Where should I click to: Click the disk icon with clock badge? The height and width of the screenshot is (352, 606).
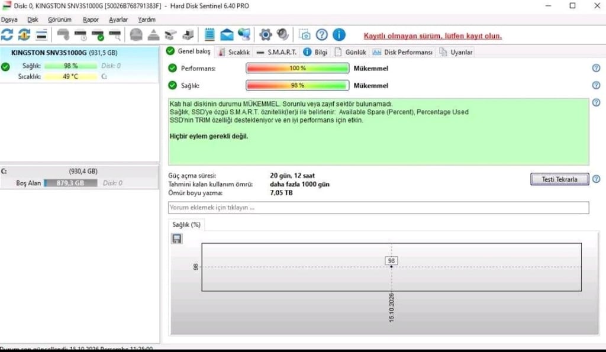pyautogui.click(x=80, y=35)
